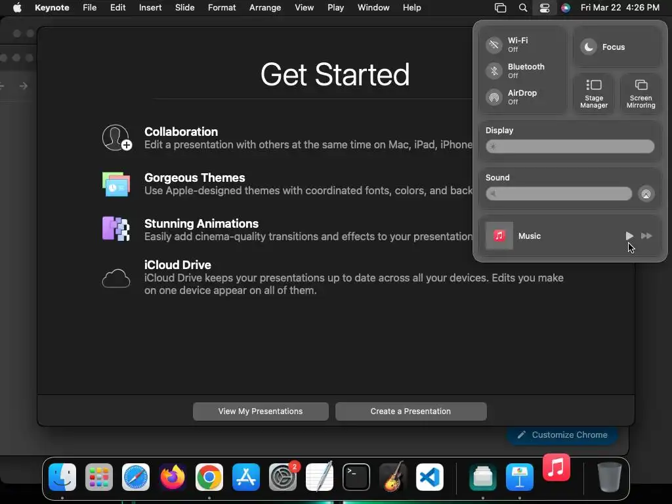
Task: Adjust the Sound volume slider
Action: click(559, 194)
